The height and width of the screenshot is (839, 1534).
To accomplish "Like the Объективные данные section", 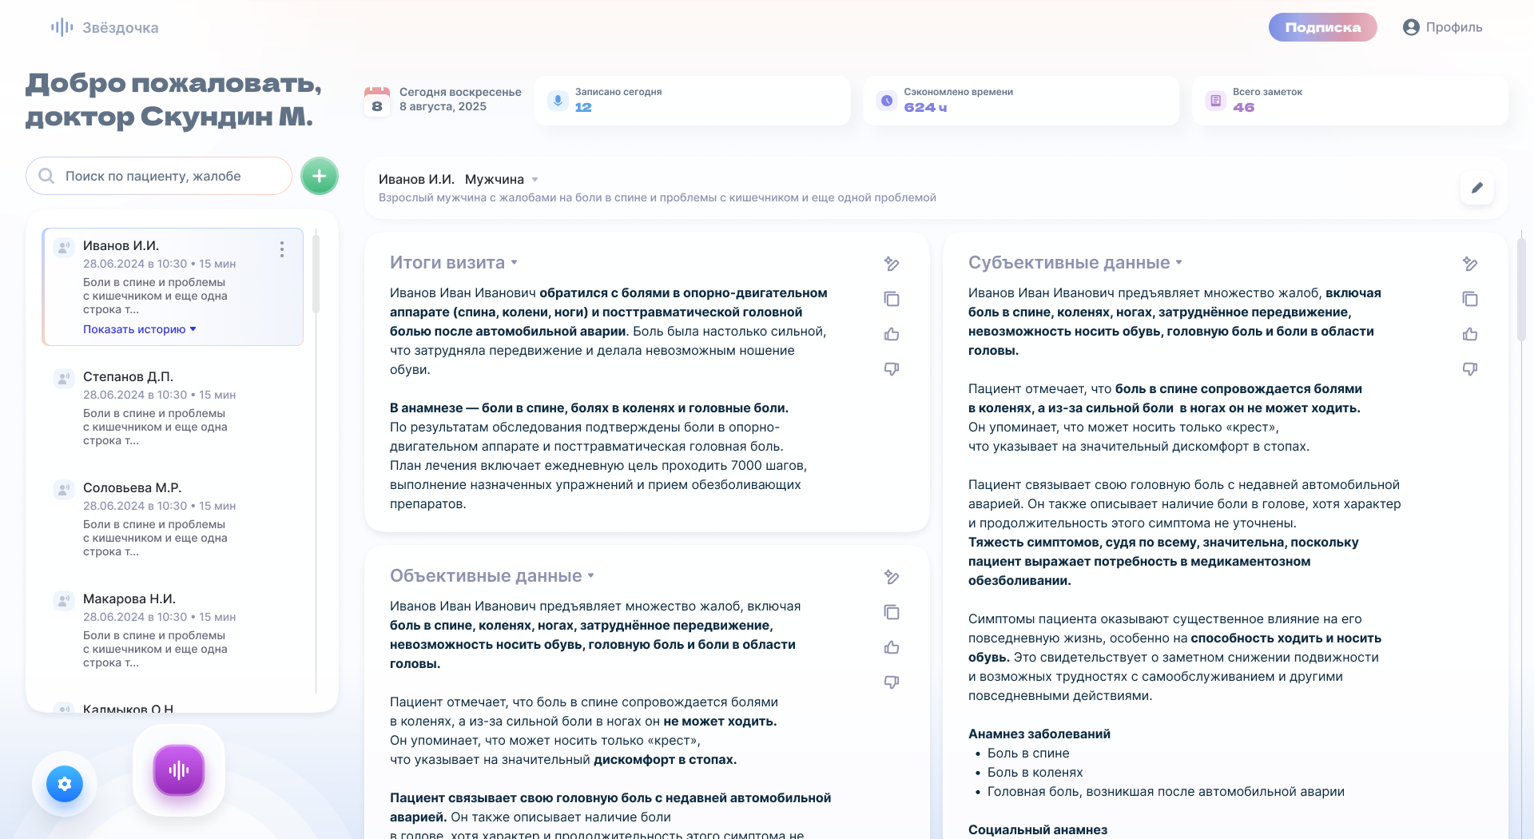I will [892, 647].
